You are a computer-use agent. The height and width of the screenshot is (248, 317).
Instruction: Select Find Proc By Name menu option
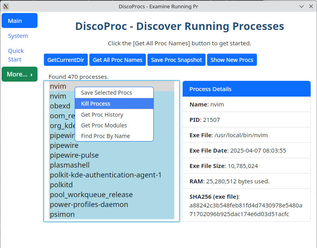coord(105,136)
